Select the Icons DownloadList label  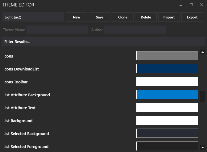coord(21,69)
